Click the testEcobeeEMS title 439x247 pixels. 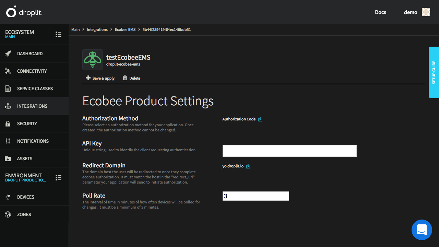coord(128,57)
